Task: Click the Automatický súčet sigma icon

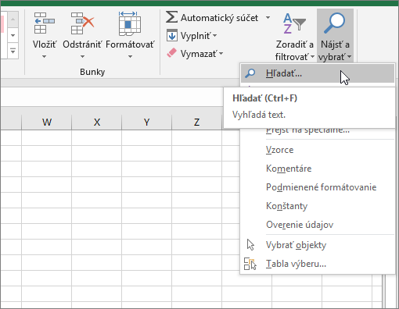Action: coord(171,17)
